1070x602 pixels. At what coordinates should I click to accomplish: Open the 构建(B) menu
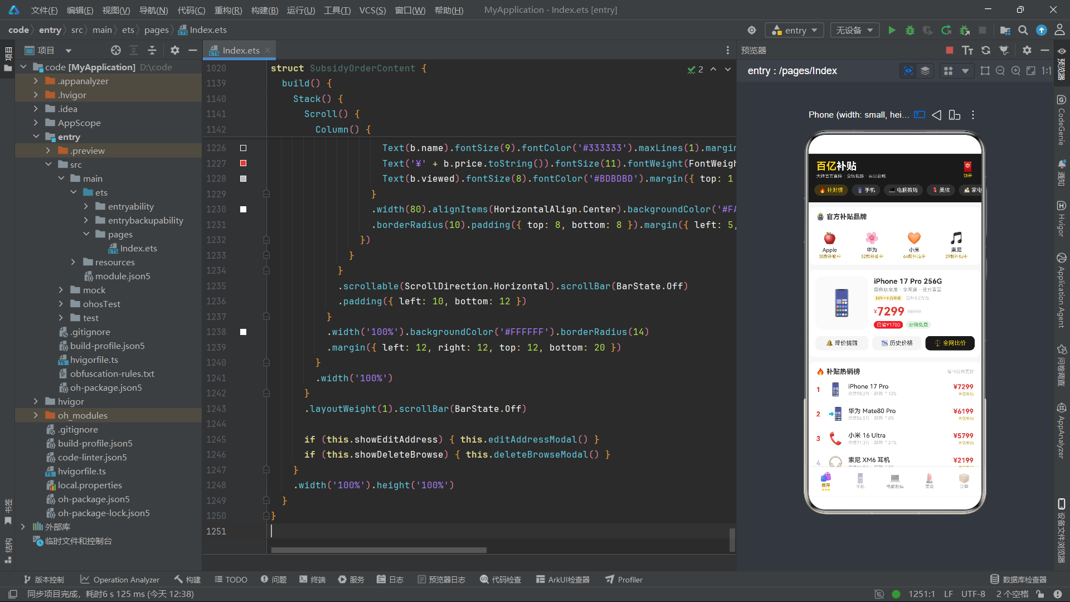pos(265,10)
